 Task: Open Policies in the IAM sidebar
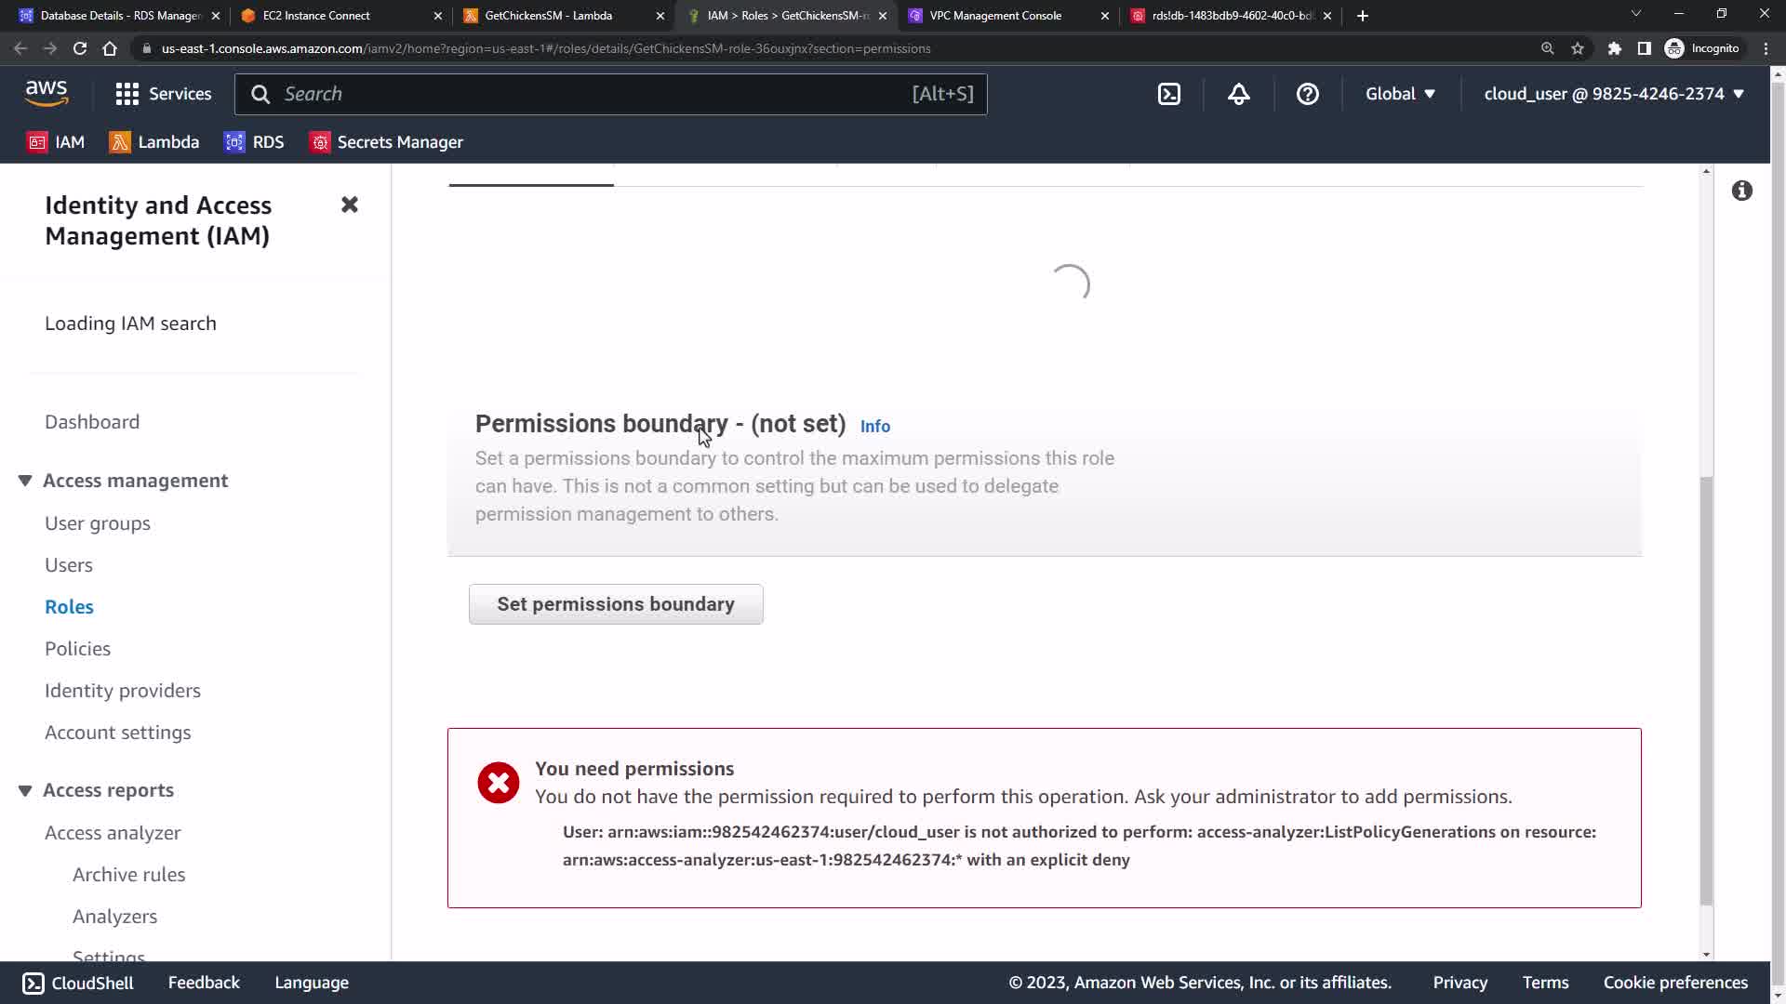(x=77, y=649)
